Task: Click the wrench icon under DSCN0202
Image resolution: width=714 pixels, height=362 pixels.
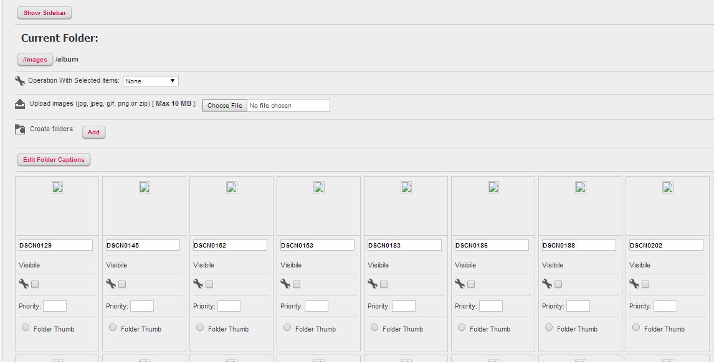Action: pyautogui.click(x=634, y=284)
